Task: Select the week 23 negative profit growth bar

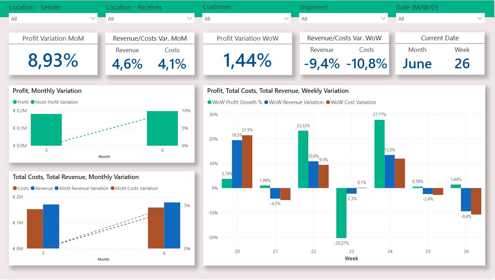Action: point(341,213)
